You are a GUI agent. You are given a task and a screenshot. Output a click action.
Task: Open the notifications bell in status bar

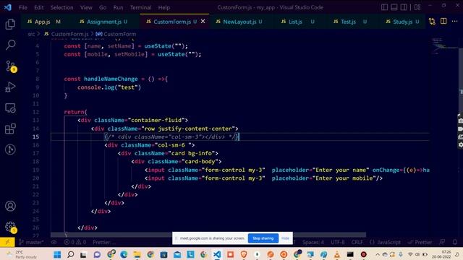pyautogui.click(x=455, y=243)
